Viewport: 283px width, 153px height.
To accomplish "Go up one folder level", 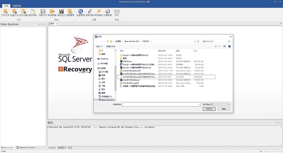I will coord(108,41).
